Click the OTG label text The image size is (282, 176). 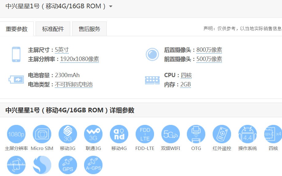[x=196, y=148]
